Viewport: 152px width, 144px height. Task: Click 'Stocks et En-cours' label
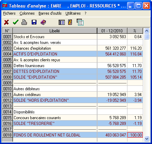(29, 37)
